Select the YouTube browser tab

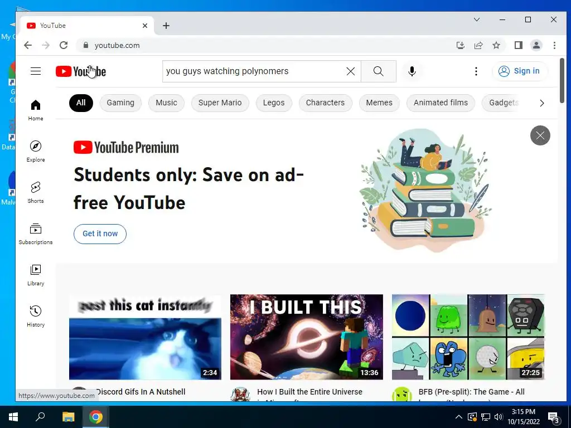pos(86,26)
